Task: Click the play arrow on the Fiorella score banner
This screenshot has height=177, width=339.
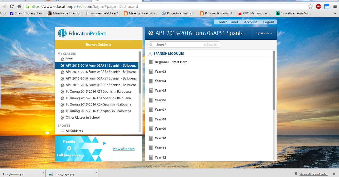Action: point(104,143)
